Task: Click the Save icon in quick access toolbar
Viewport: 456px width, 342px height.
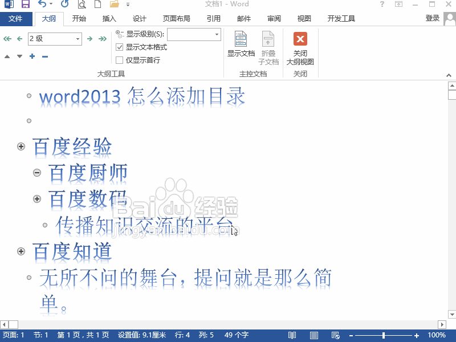Action: [26, 4]
